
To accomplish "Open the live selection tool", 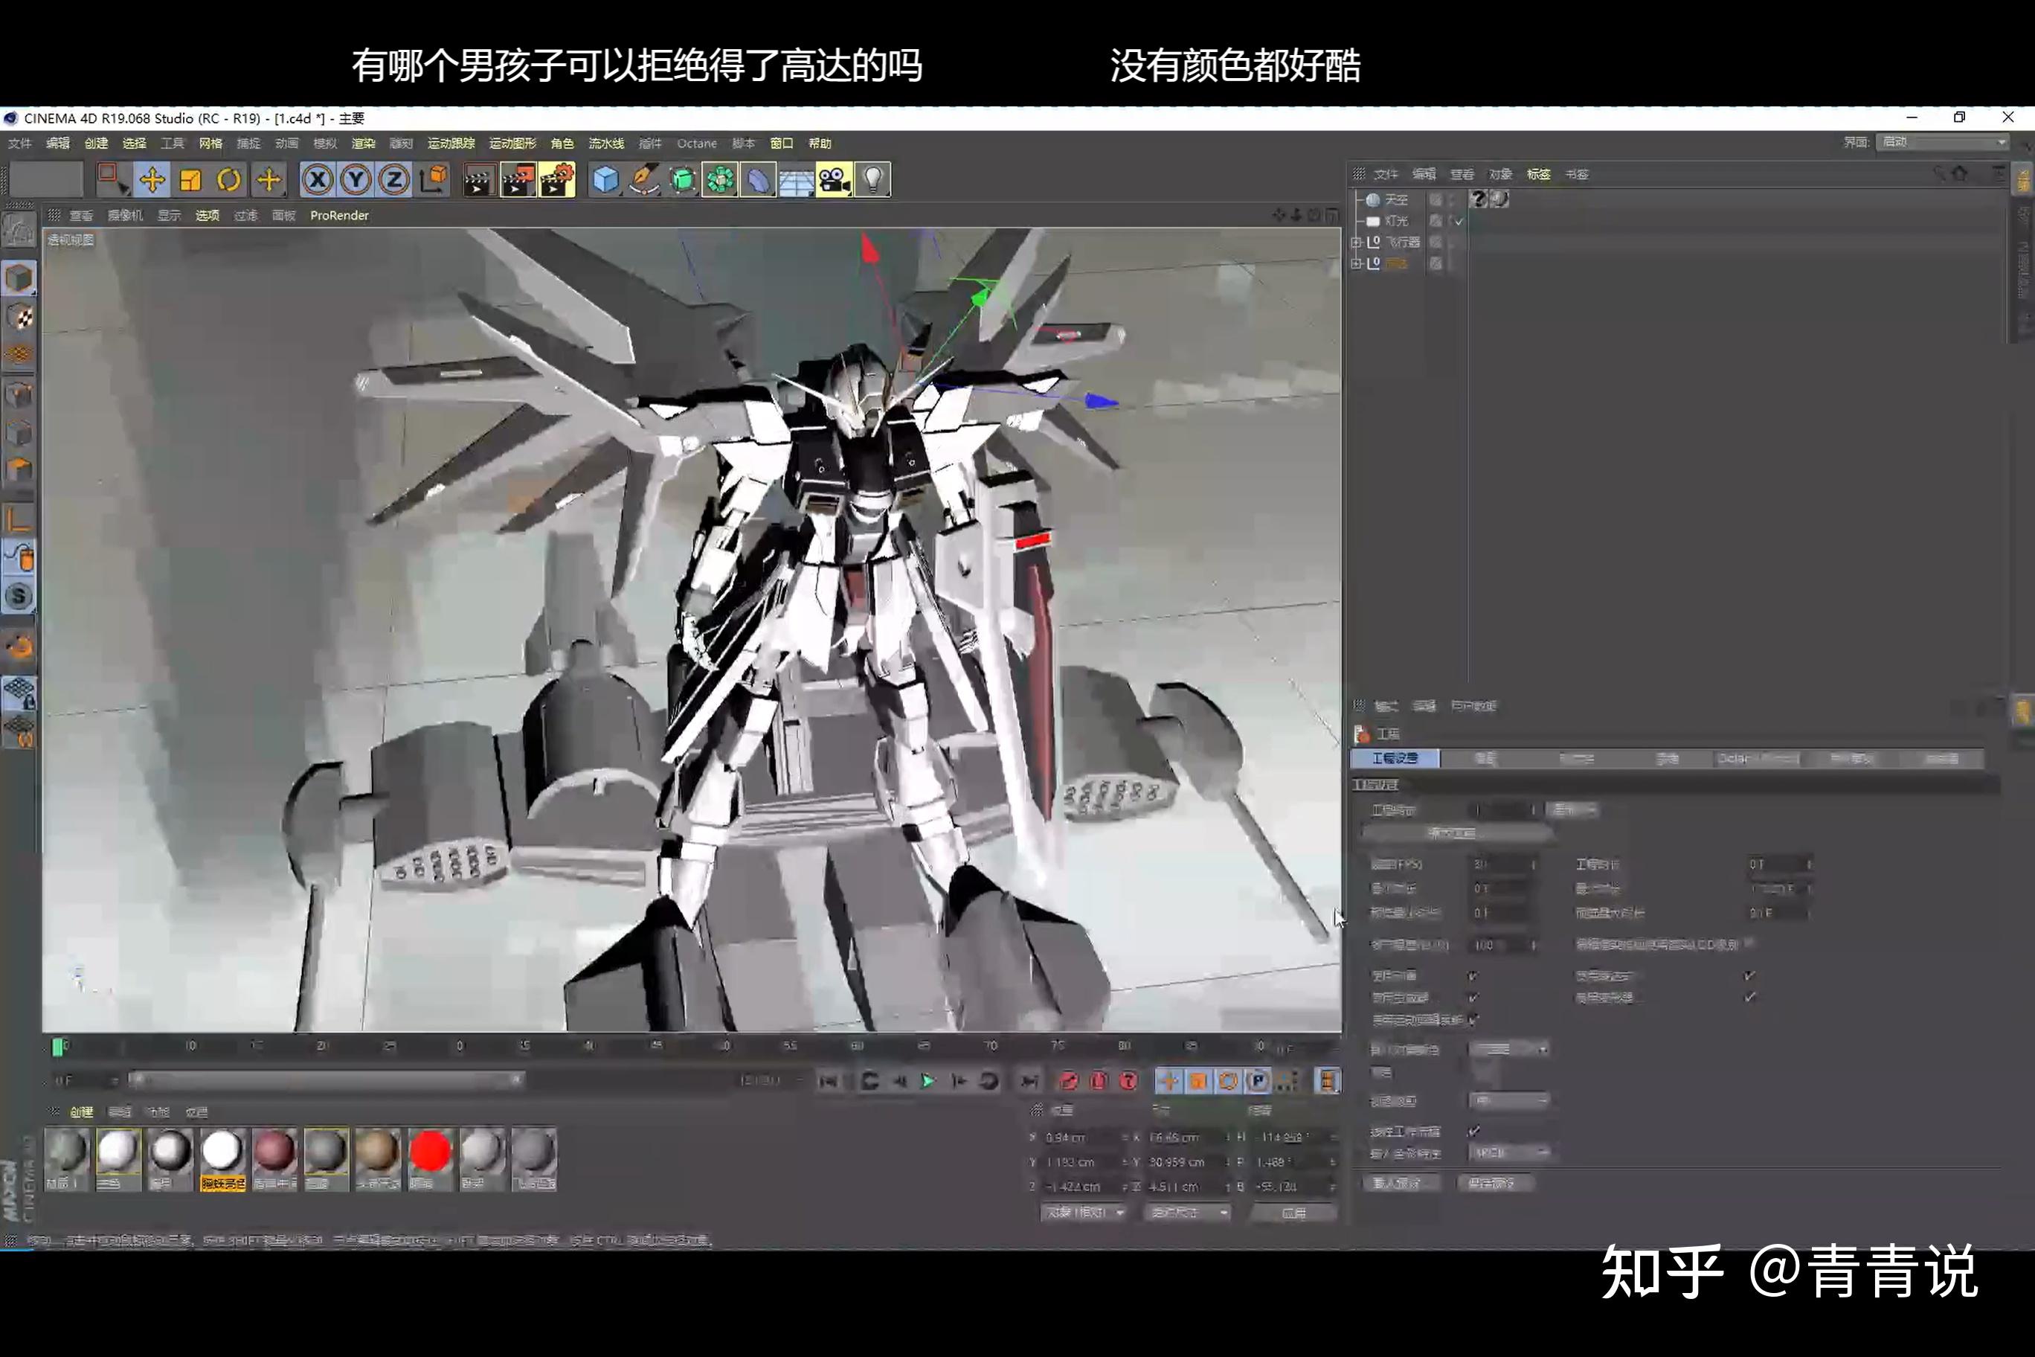I will 112,180.
